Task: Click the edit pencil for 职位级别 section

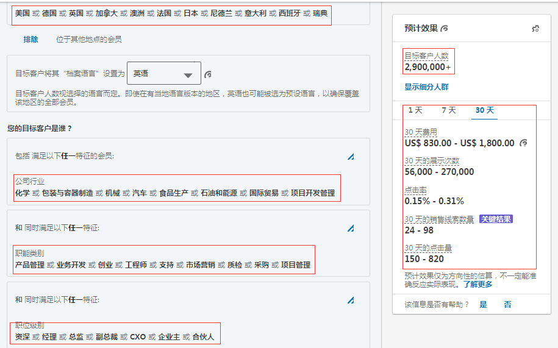Action: 351,300
